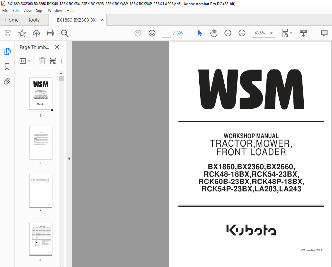
Task: Close the BX1860 document tab
Action: point(102,20)
